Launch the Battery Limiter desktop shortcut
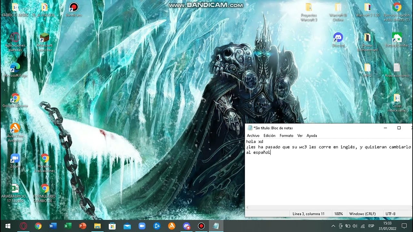Image resolution: width=413 pixels, height=232 pixels. (x=397, y=40)
